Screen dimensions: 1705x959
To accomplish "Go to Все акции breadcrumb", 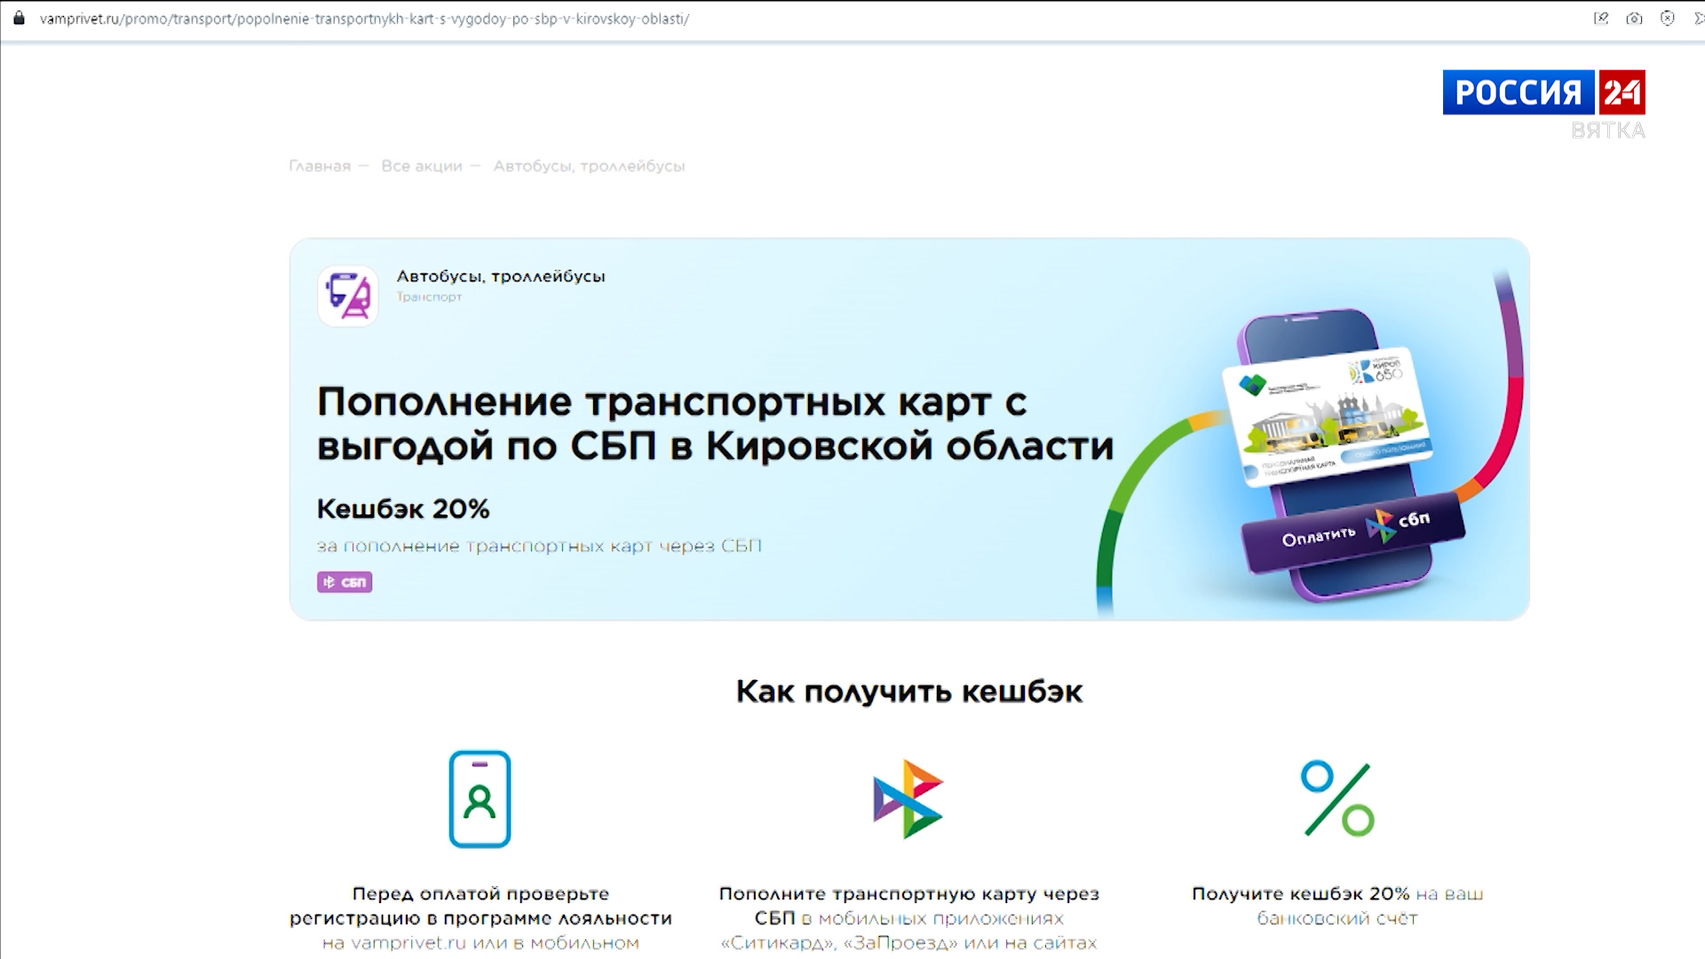I will [422, 166].
